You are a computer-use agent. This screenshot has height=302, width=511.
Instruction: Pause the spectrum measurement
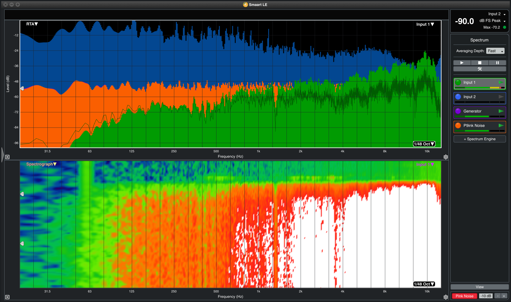(497, 63)
